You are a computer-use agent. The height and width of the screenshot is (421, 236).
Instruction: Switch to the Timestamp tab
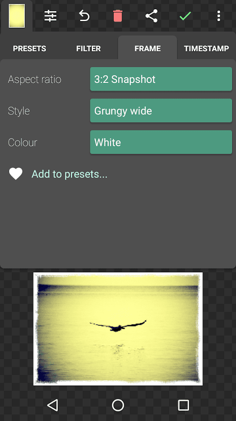206,48
